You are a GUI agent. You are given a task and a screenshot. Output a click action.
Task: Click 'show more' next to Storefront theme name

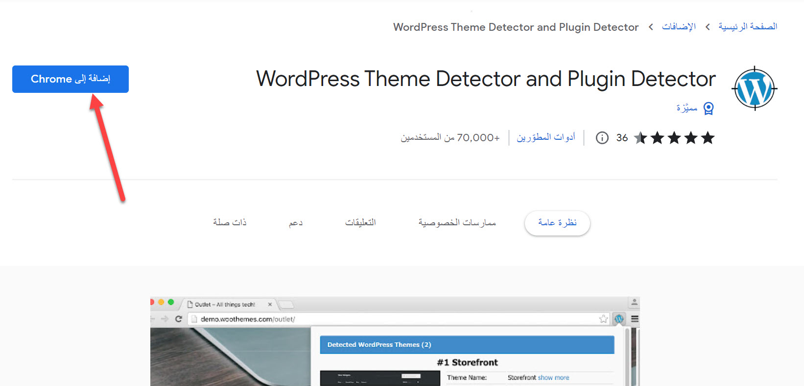[553, 378]
